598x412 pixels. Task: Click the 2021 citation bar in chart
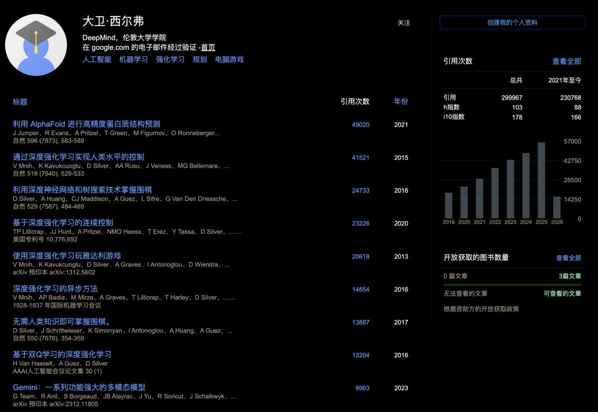click(x=480, y=198)
